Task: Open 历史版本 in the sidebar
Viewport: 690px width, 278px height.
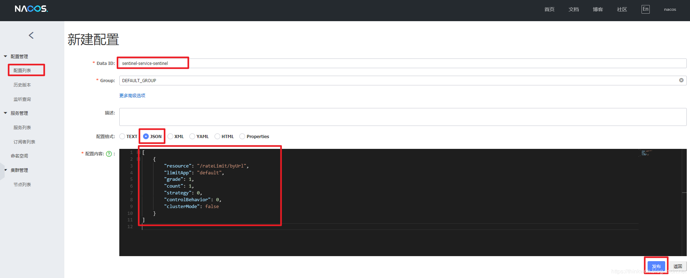Action: tap(22, 85)
